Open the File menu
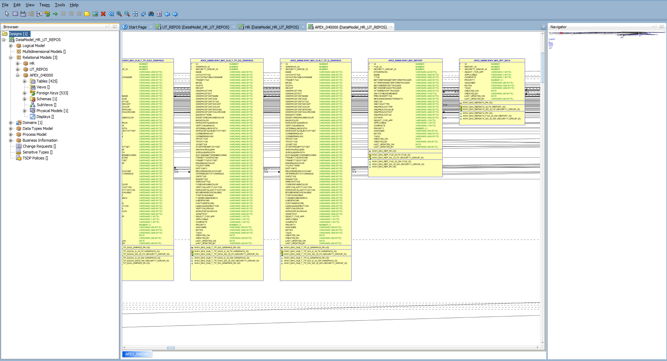Image resolution: width=667 pixels, height=361 pixels. (5, 5)
